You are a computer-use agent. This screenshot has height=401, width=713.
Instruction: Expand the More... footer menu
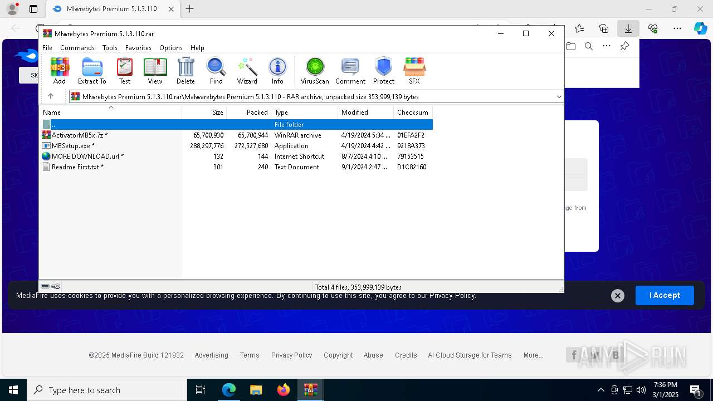[x=534, y=355]
